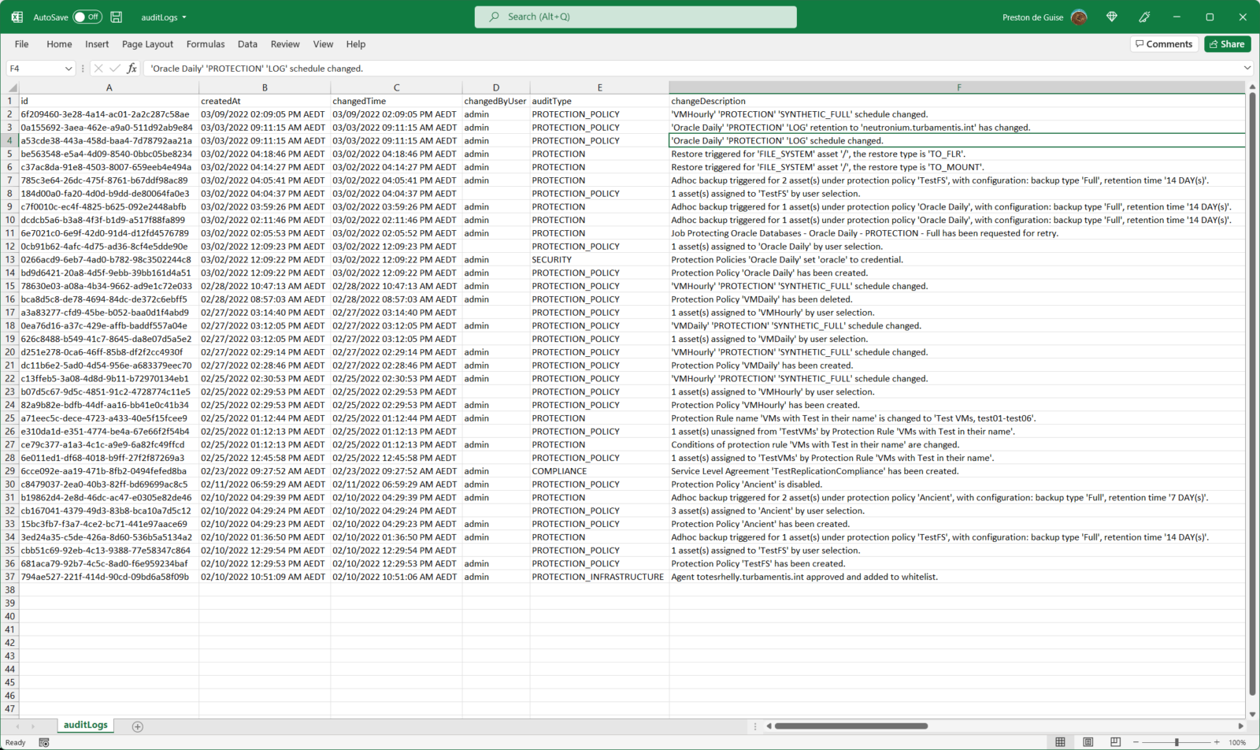The width and height of the screenshot is (1260, 750).
Task: Open the ink/pen annotation icon near profile
Action: point(1143,17)
